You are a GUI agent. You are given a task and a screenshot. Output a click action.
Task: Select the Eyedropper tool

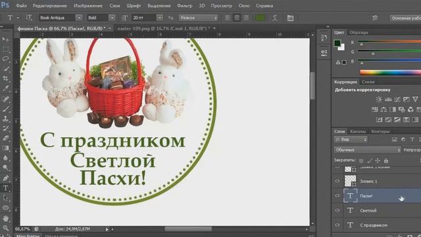click(5, 88)
